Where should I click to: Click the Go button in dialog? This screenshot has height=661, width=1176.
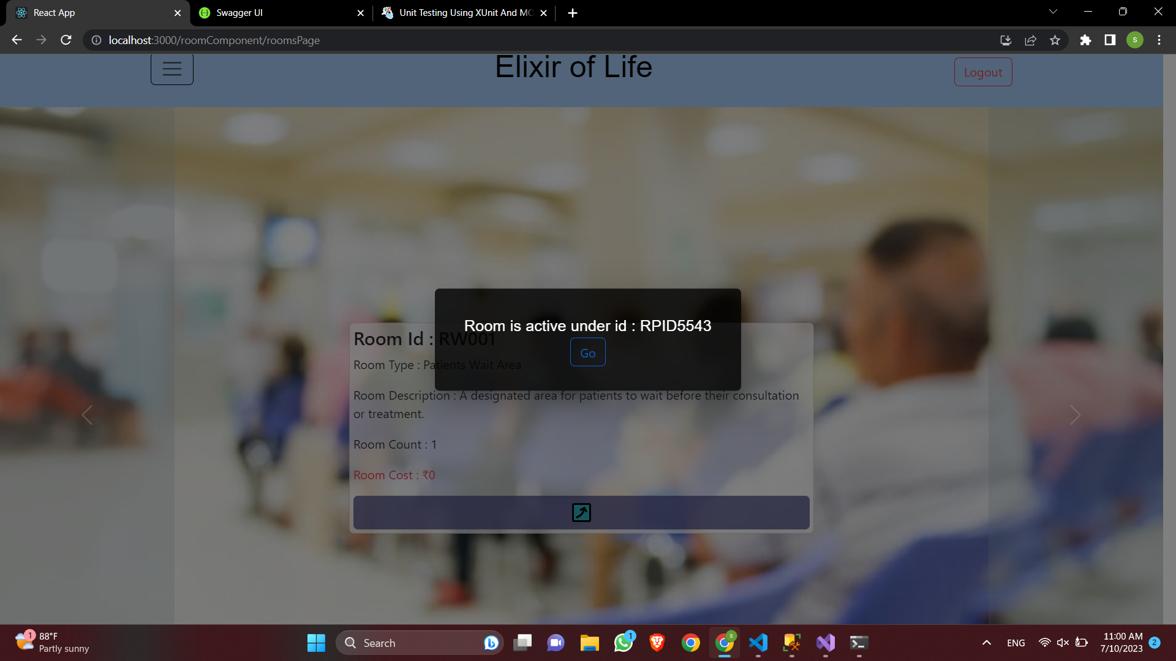(x=587, y=353)
